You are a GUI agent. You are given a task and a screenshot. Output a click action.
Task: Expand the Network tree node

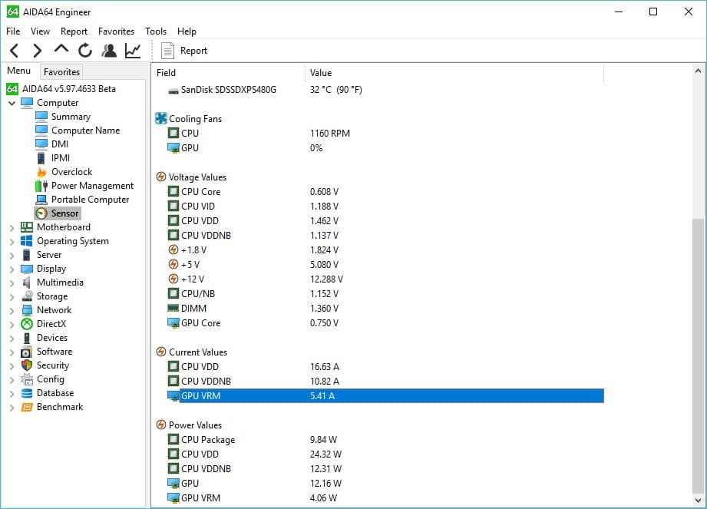pos(12,311)
